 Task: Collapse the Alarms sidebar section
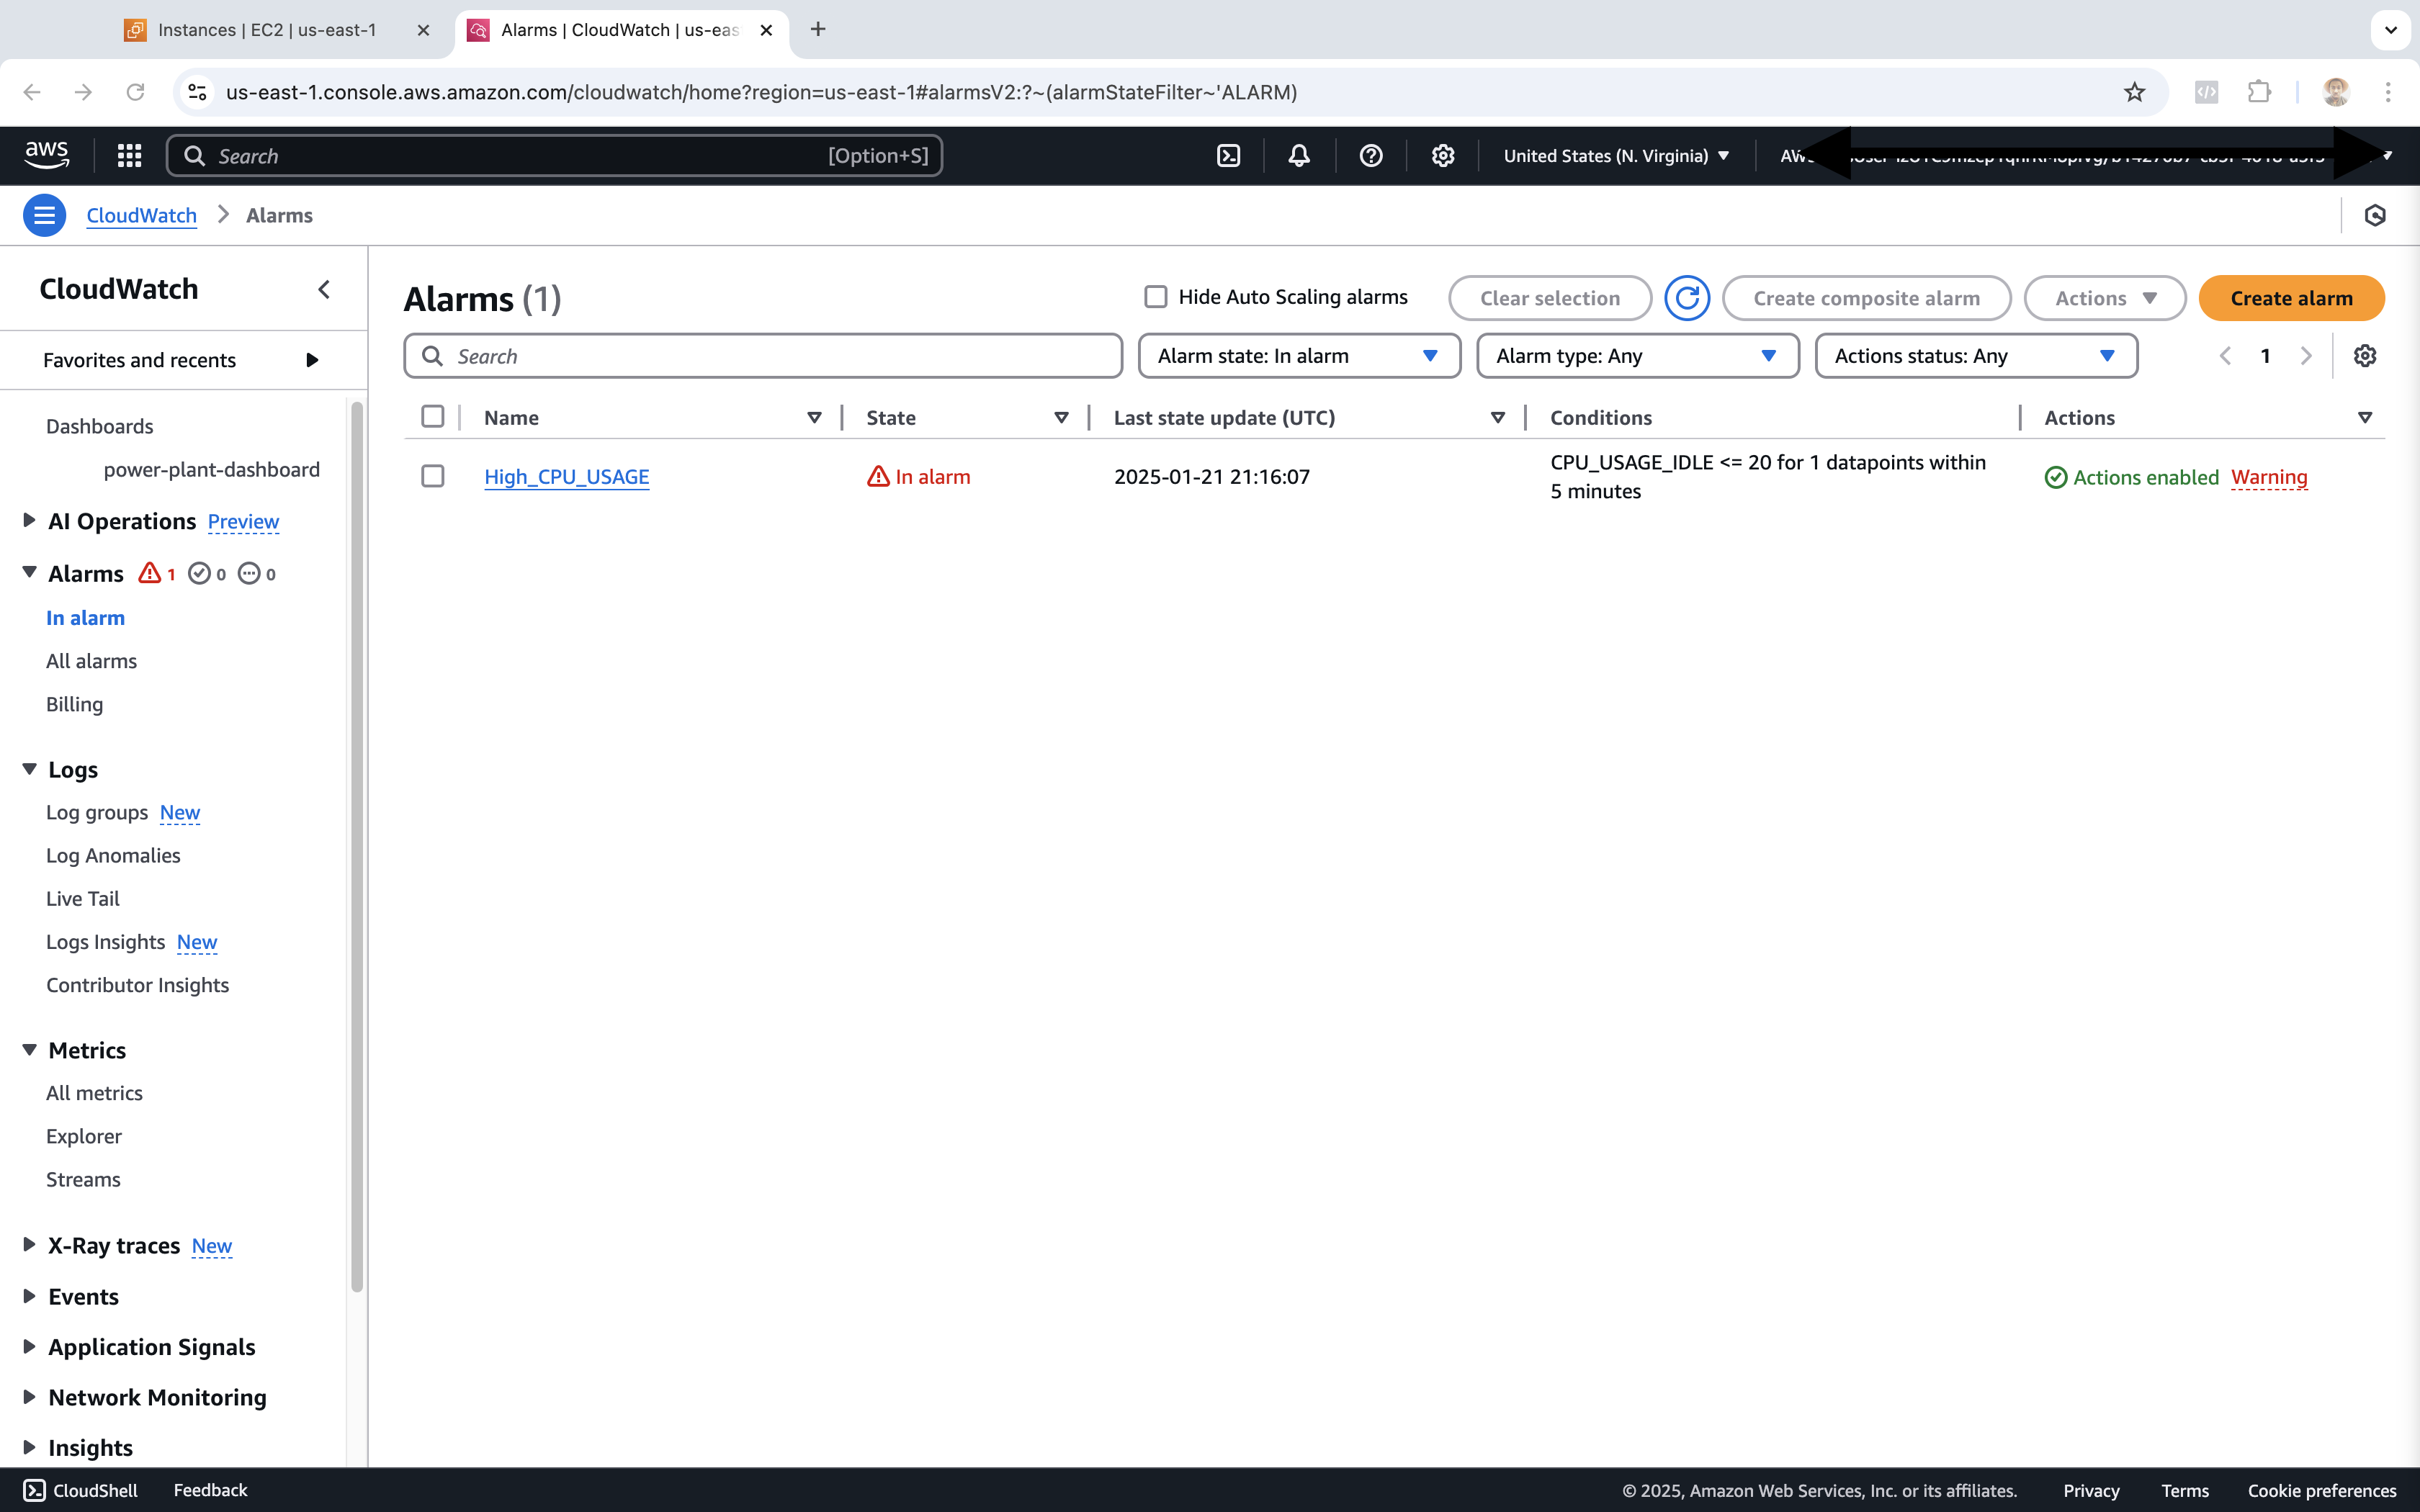29,572
